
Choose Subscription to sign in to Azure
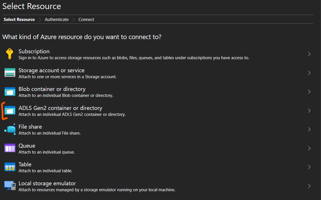[34, 51]
